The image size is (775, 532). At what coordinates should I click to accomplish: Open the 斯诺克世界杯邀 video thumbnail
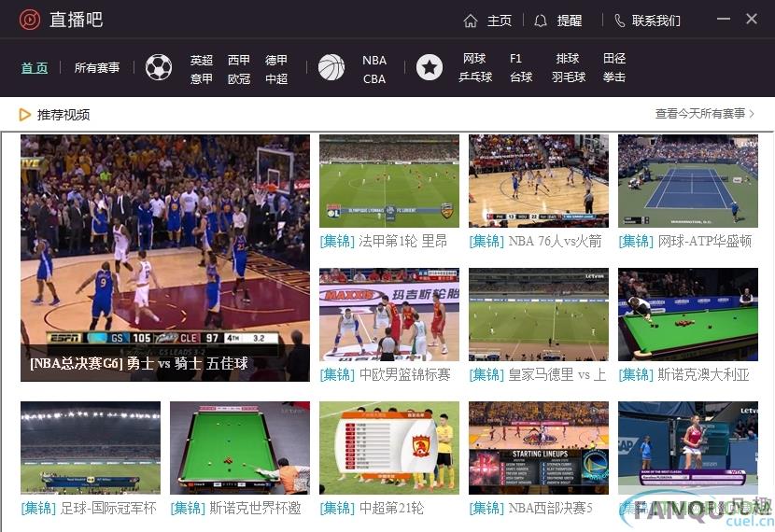240,447
